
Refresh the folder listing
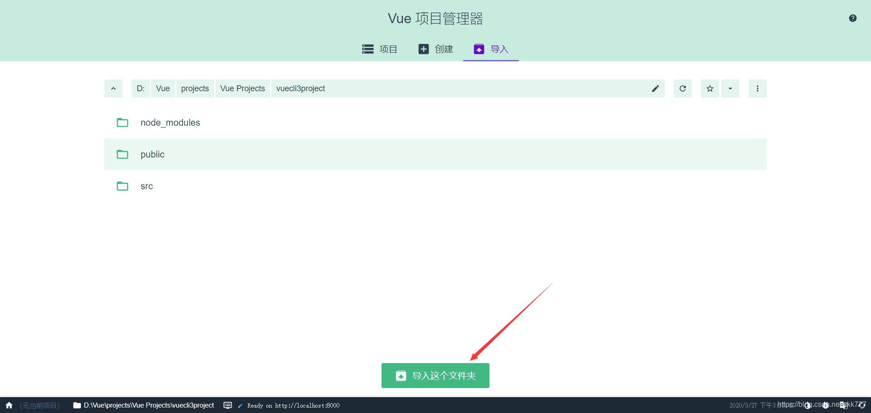click(683, 88)
